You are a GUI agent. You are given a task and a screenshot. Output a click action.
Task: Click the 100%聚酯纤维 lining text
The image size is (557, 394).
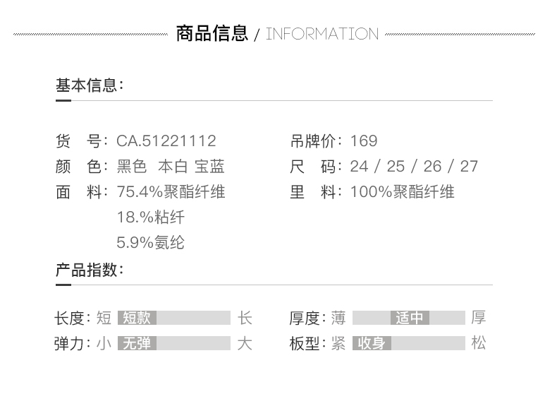402,192
